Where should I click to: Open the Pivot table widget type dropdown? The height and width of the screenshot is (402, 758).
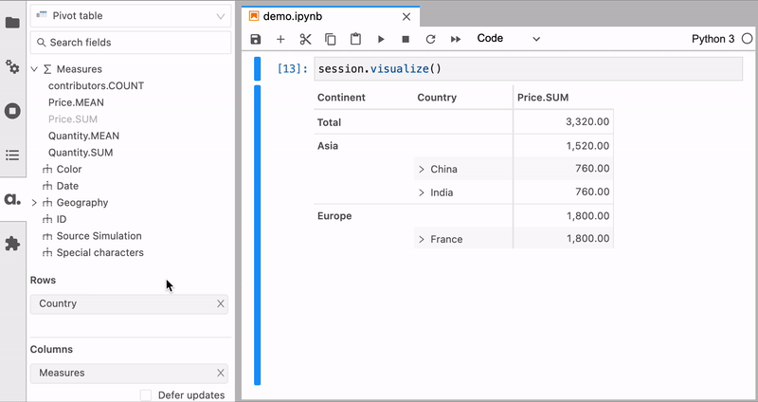[x=130, y=16]
